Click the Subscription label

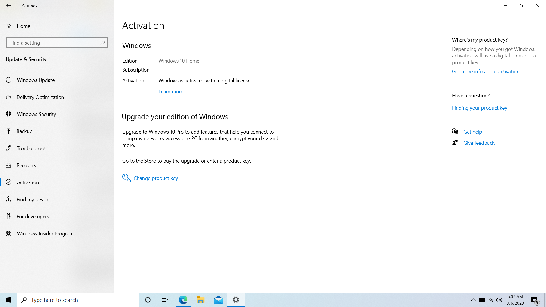[x=136, y=70]
